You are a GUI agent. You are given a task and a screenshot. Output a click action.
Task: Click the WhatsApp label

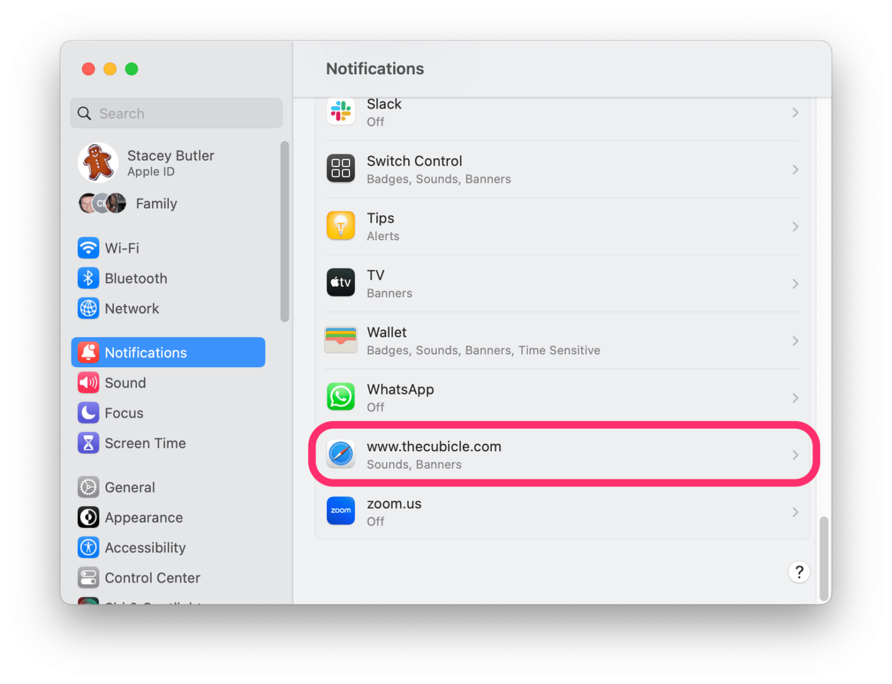(x=401, y=389)
